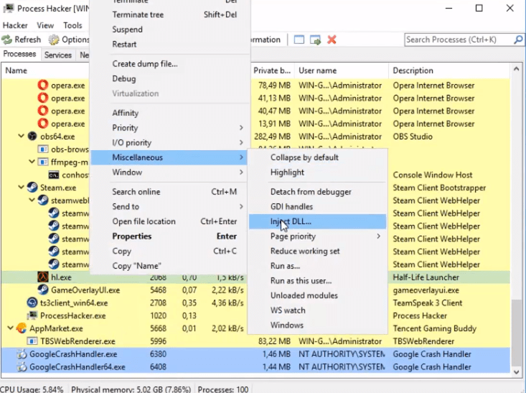
Task: Expand the Page priority submenu
Action: coord(378,236)
